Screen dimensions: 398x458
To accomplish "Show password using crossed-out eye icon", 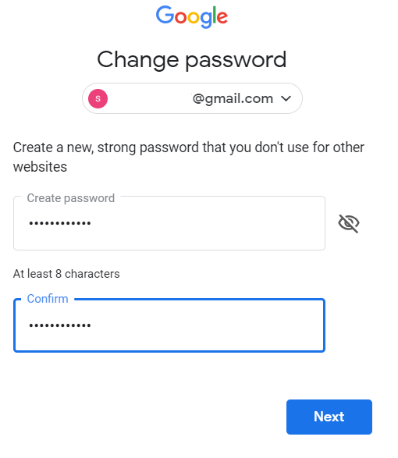I will click(x=349, y=223).
